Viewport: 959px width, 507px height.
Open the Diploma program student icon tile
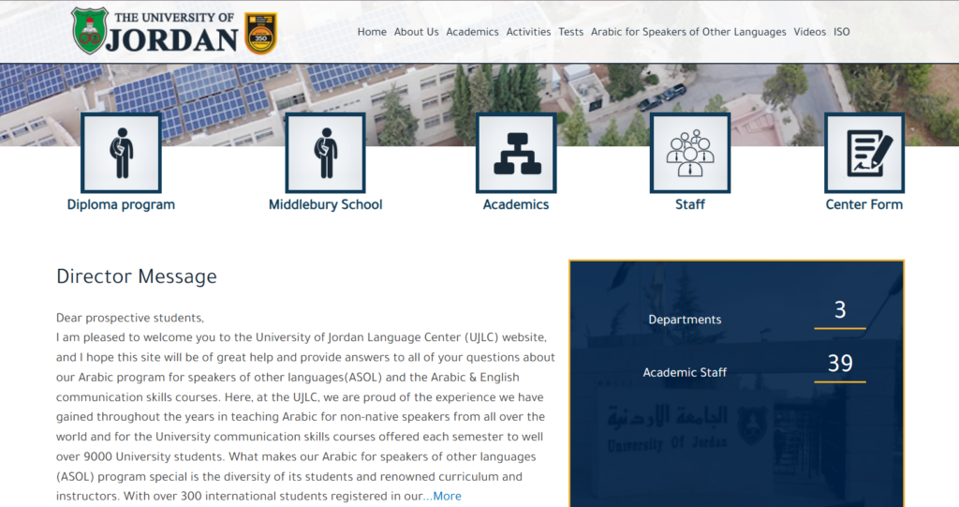click(x=121, y=153)
